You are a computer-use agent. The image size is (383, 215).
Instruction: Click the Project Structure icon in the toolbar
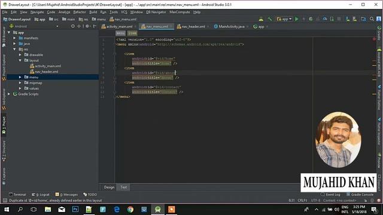(363, 19)
